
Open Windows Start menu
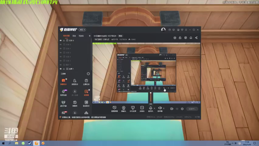[x=3, y=143]
